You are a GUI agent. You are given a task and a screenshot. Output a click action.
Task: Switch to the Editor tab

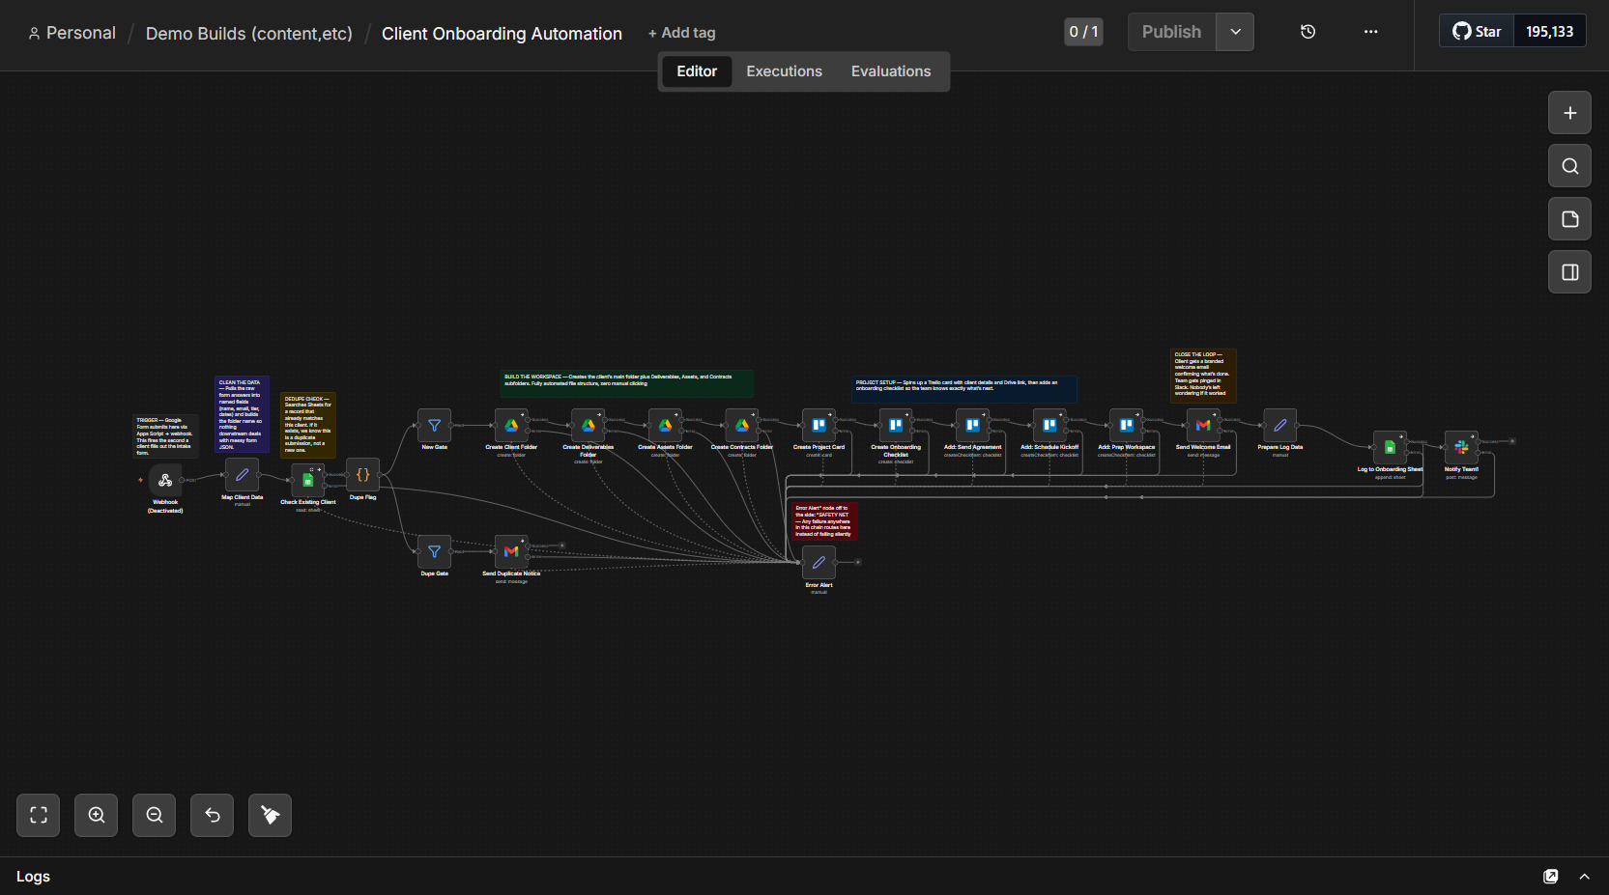pyautogui.click(x=697, y=71)
